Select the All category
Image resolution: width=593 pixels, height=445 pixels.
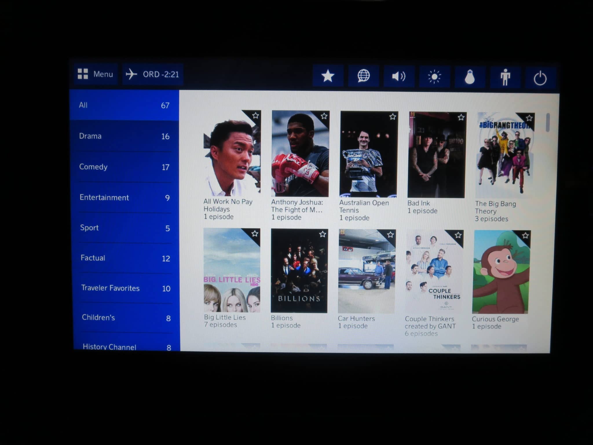tap(125, 105)
